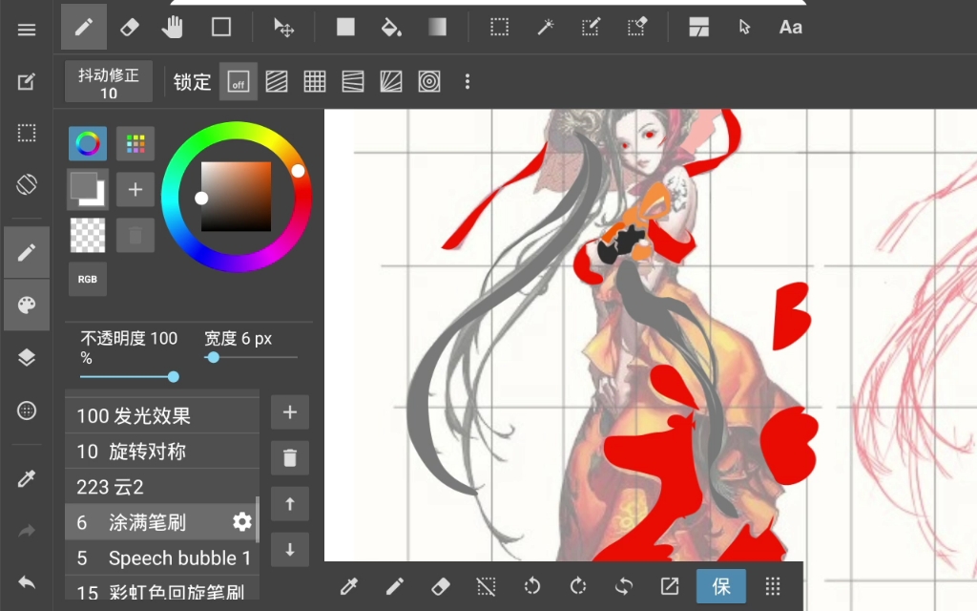Switch to color palette grid view

pos(135,143)
